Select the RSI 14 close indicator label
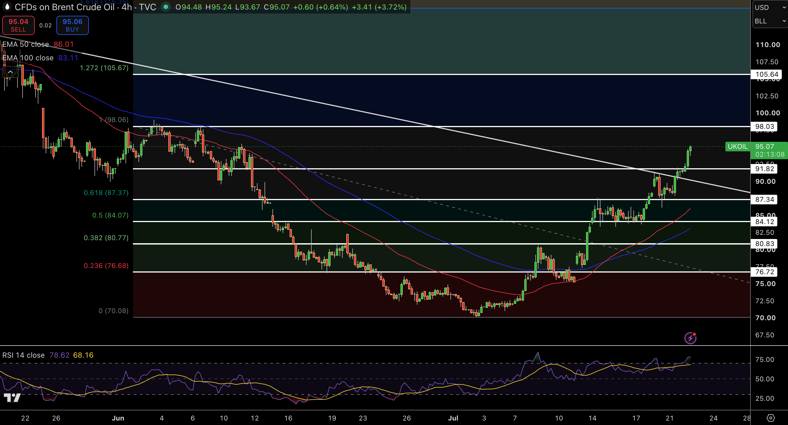The image size is (788, 425). 24,355
